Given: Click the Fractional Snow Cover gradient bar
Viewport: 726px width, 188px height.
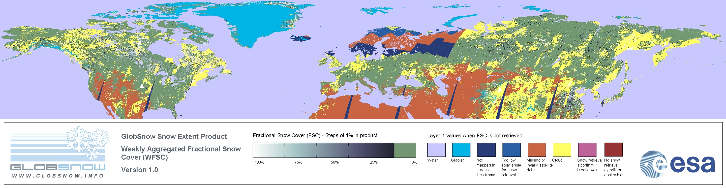Looking at the screenshot, I should pyautogui.click(x=335, y=150).
